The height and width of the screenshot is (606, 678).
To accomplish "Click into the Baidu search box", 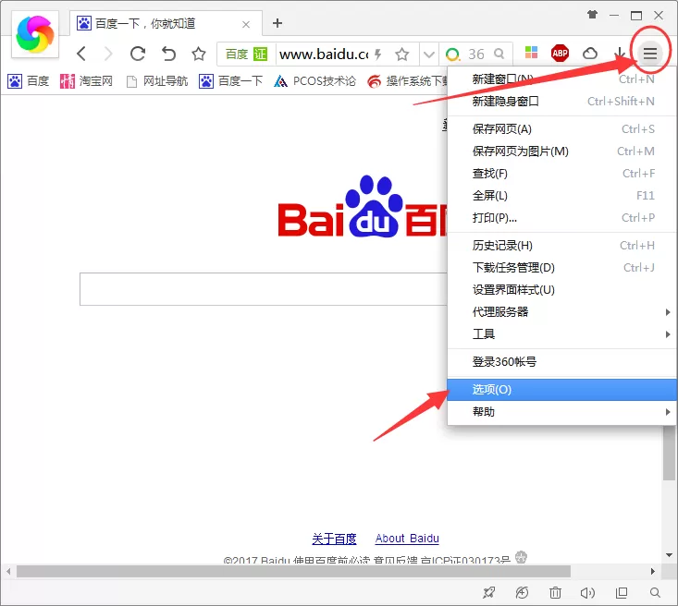I will (264, 289).
